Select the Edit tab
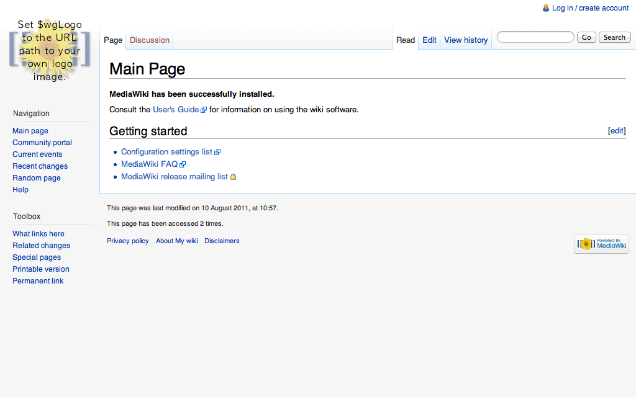Image resolution: width=636 pixels, height=397 pixels. (429, 40)
